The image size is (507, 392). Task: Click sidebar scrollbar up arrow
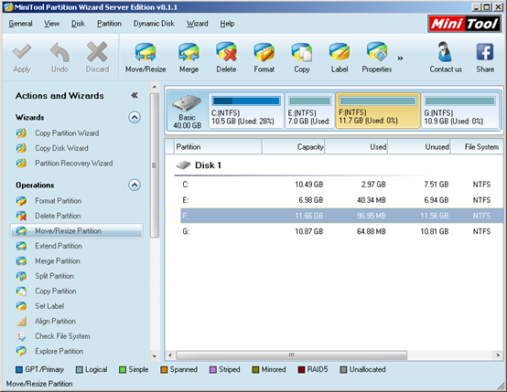(155, 87)
